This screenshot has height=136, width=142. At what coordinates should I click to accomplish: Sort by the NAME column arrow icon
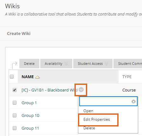37,77
